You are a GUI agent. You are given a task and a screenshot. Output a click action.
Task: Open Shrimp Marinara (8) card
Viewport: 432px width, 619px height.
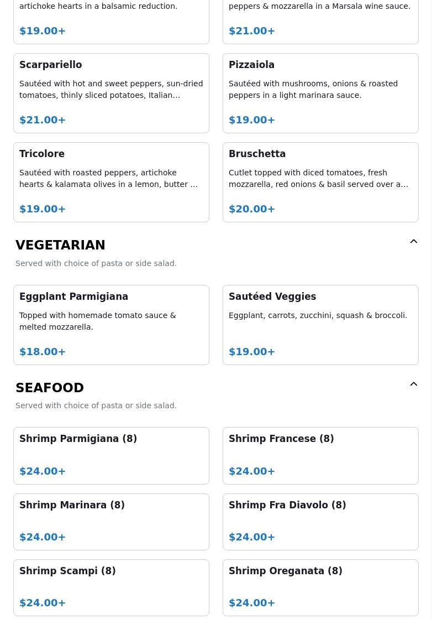click(111, 522)
